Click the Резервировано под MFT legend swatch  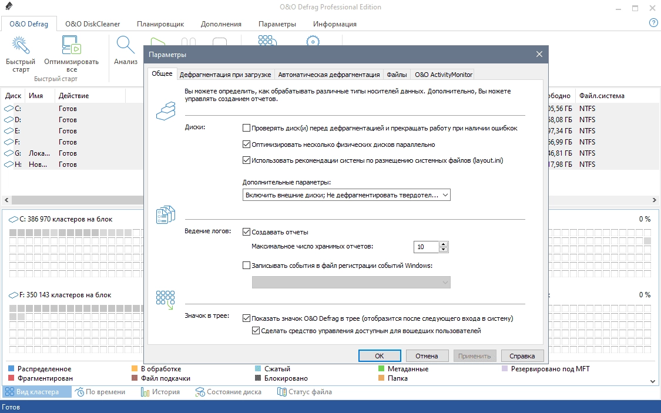click(505, 369)
